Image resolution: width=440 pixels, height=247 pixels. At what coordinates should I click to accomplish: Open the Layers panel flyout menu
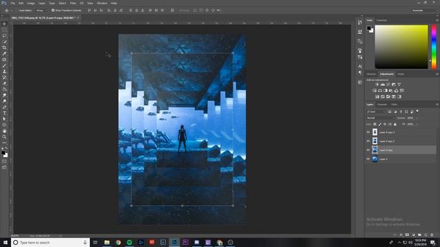pyautogui.click(x=437, y=104)
